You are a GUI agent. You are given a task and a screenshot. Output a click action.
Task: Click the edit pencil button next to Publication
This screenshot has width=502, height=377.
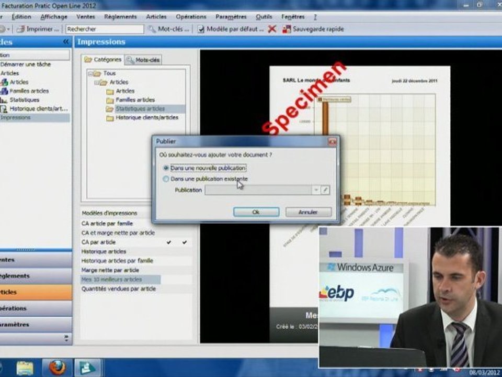(x=325, y=190)
